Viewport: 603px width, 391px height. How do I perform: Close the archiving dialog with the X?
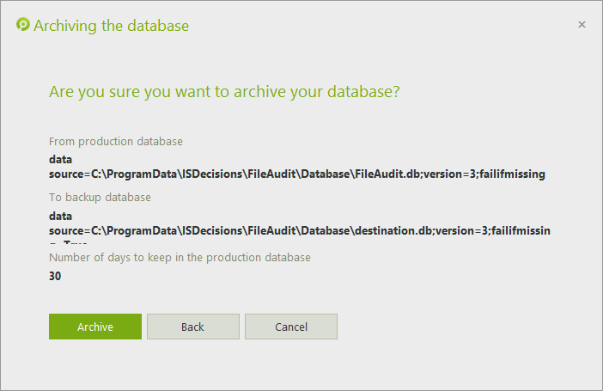(582, 25)
